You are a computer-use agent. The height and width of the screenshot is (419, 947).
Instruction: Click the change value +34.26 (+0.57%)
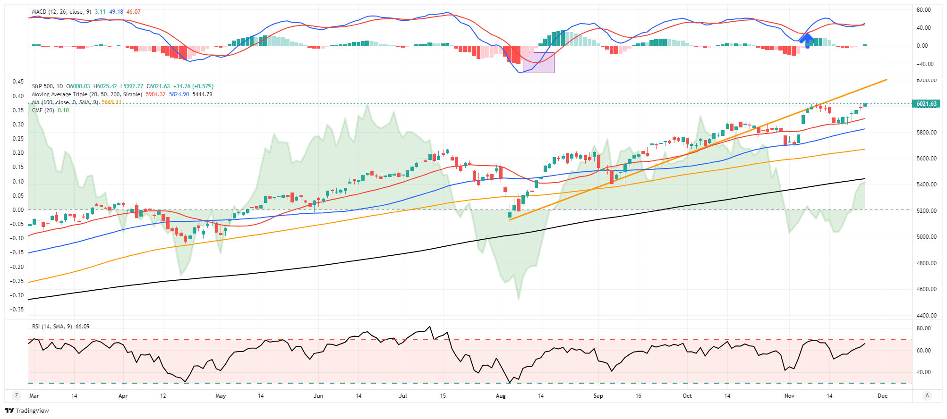tap(193, 86)
